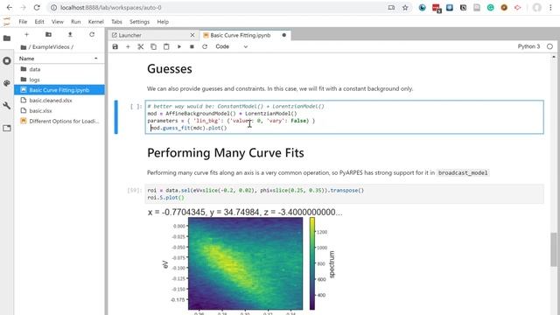Image resolution: width=560 pixels, height=315 pixels.
Task: Click the browser profile avatar icon
Action: [536, 8]
